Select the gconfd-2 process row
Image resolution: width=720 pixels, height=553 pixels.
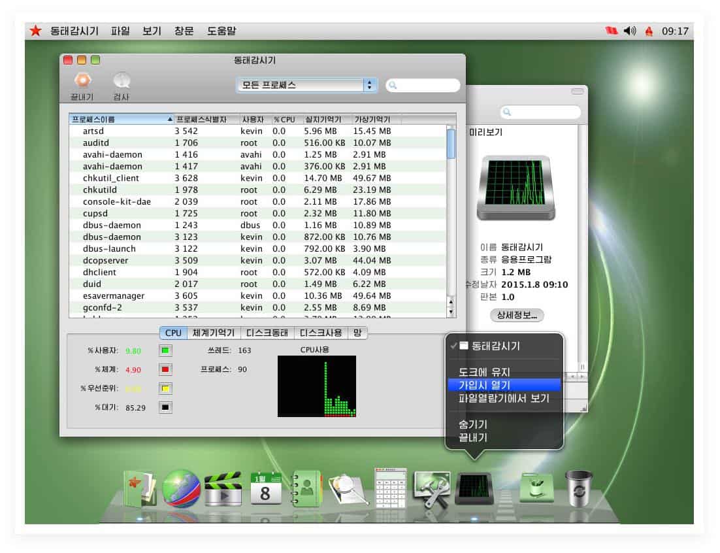[257, 308]
